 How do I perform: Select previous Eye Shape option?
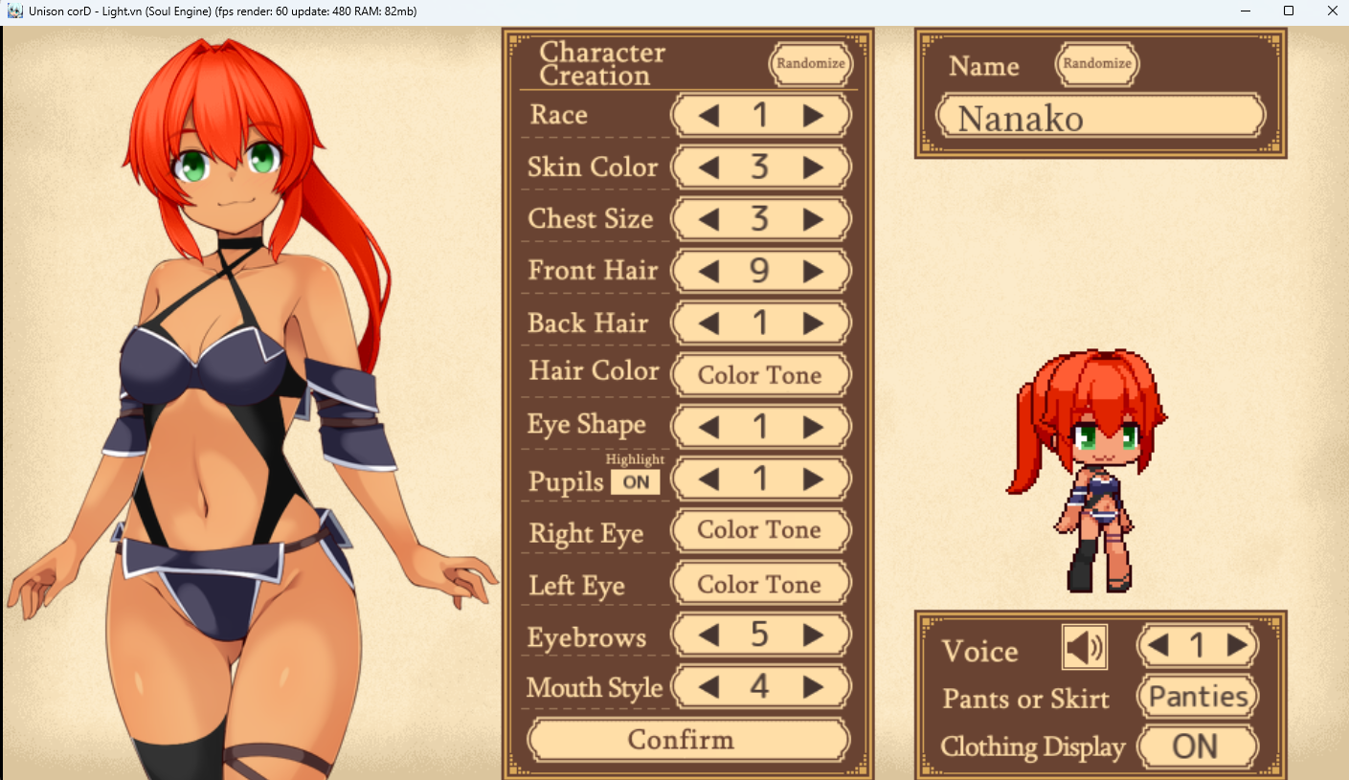click(x=708, y=427)
